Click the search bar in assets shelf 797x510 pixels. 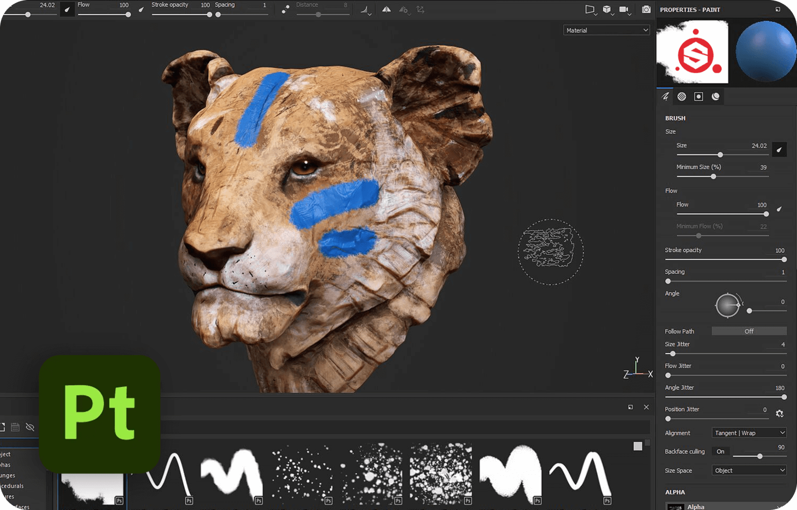coord(404,427)
